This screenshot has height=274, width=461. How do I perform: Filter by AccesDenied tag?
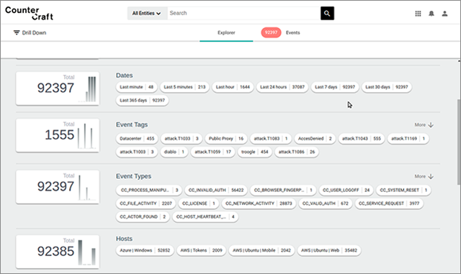(x=315, y=139)
